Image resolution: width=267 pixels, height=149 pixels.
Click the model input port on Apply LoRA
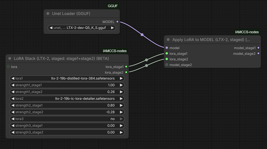tap(167, 48)
